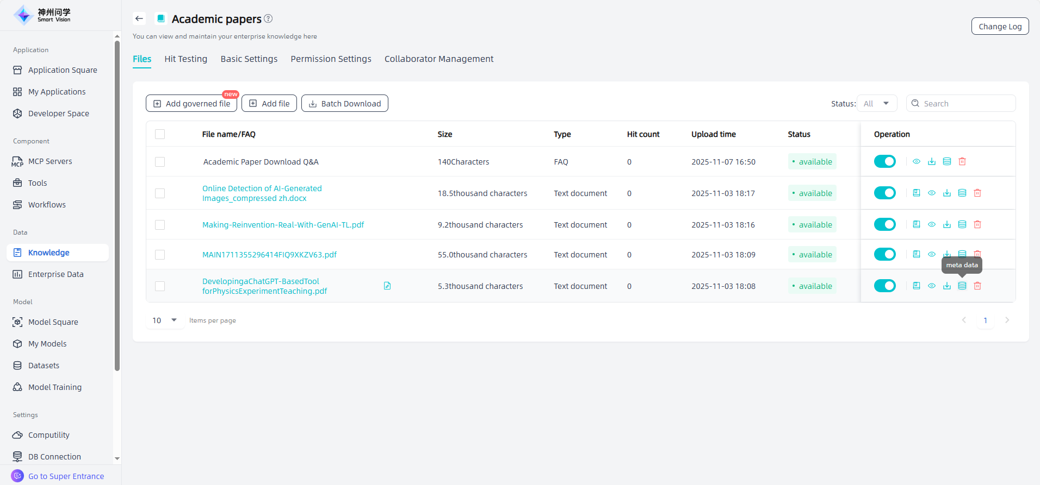This screenshot has width=1040, height=485.
Task: Open meta data for DevelopingaChatGPT-BasedTool file
Action: [x=962, y=286]
